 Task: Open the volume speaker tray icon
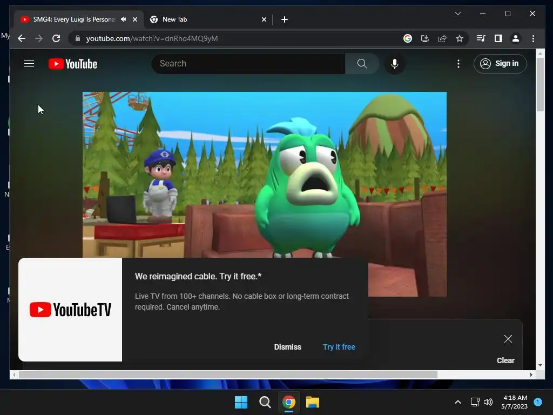(x=488, y=402)
